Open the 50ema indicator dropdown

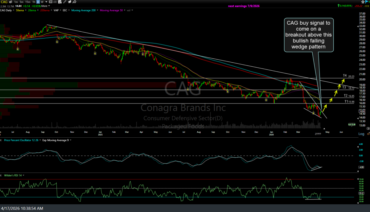(26, 10)
